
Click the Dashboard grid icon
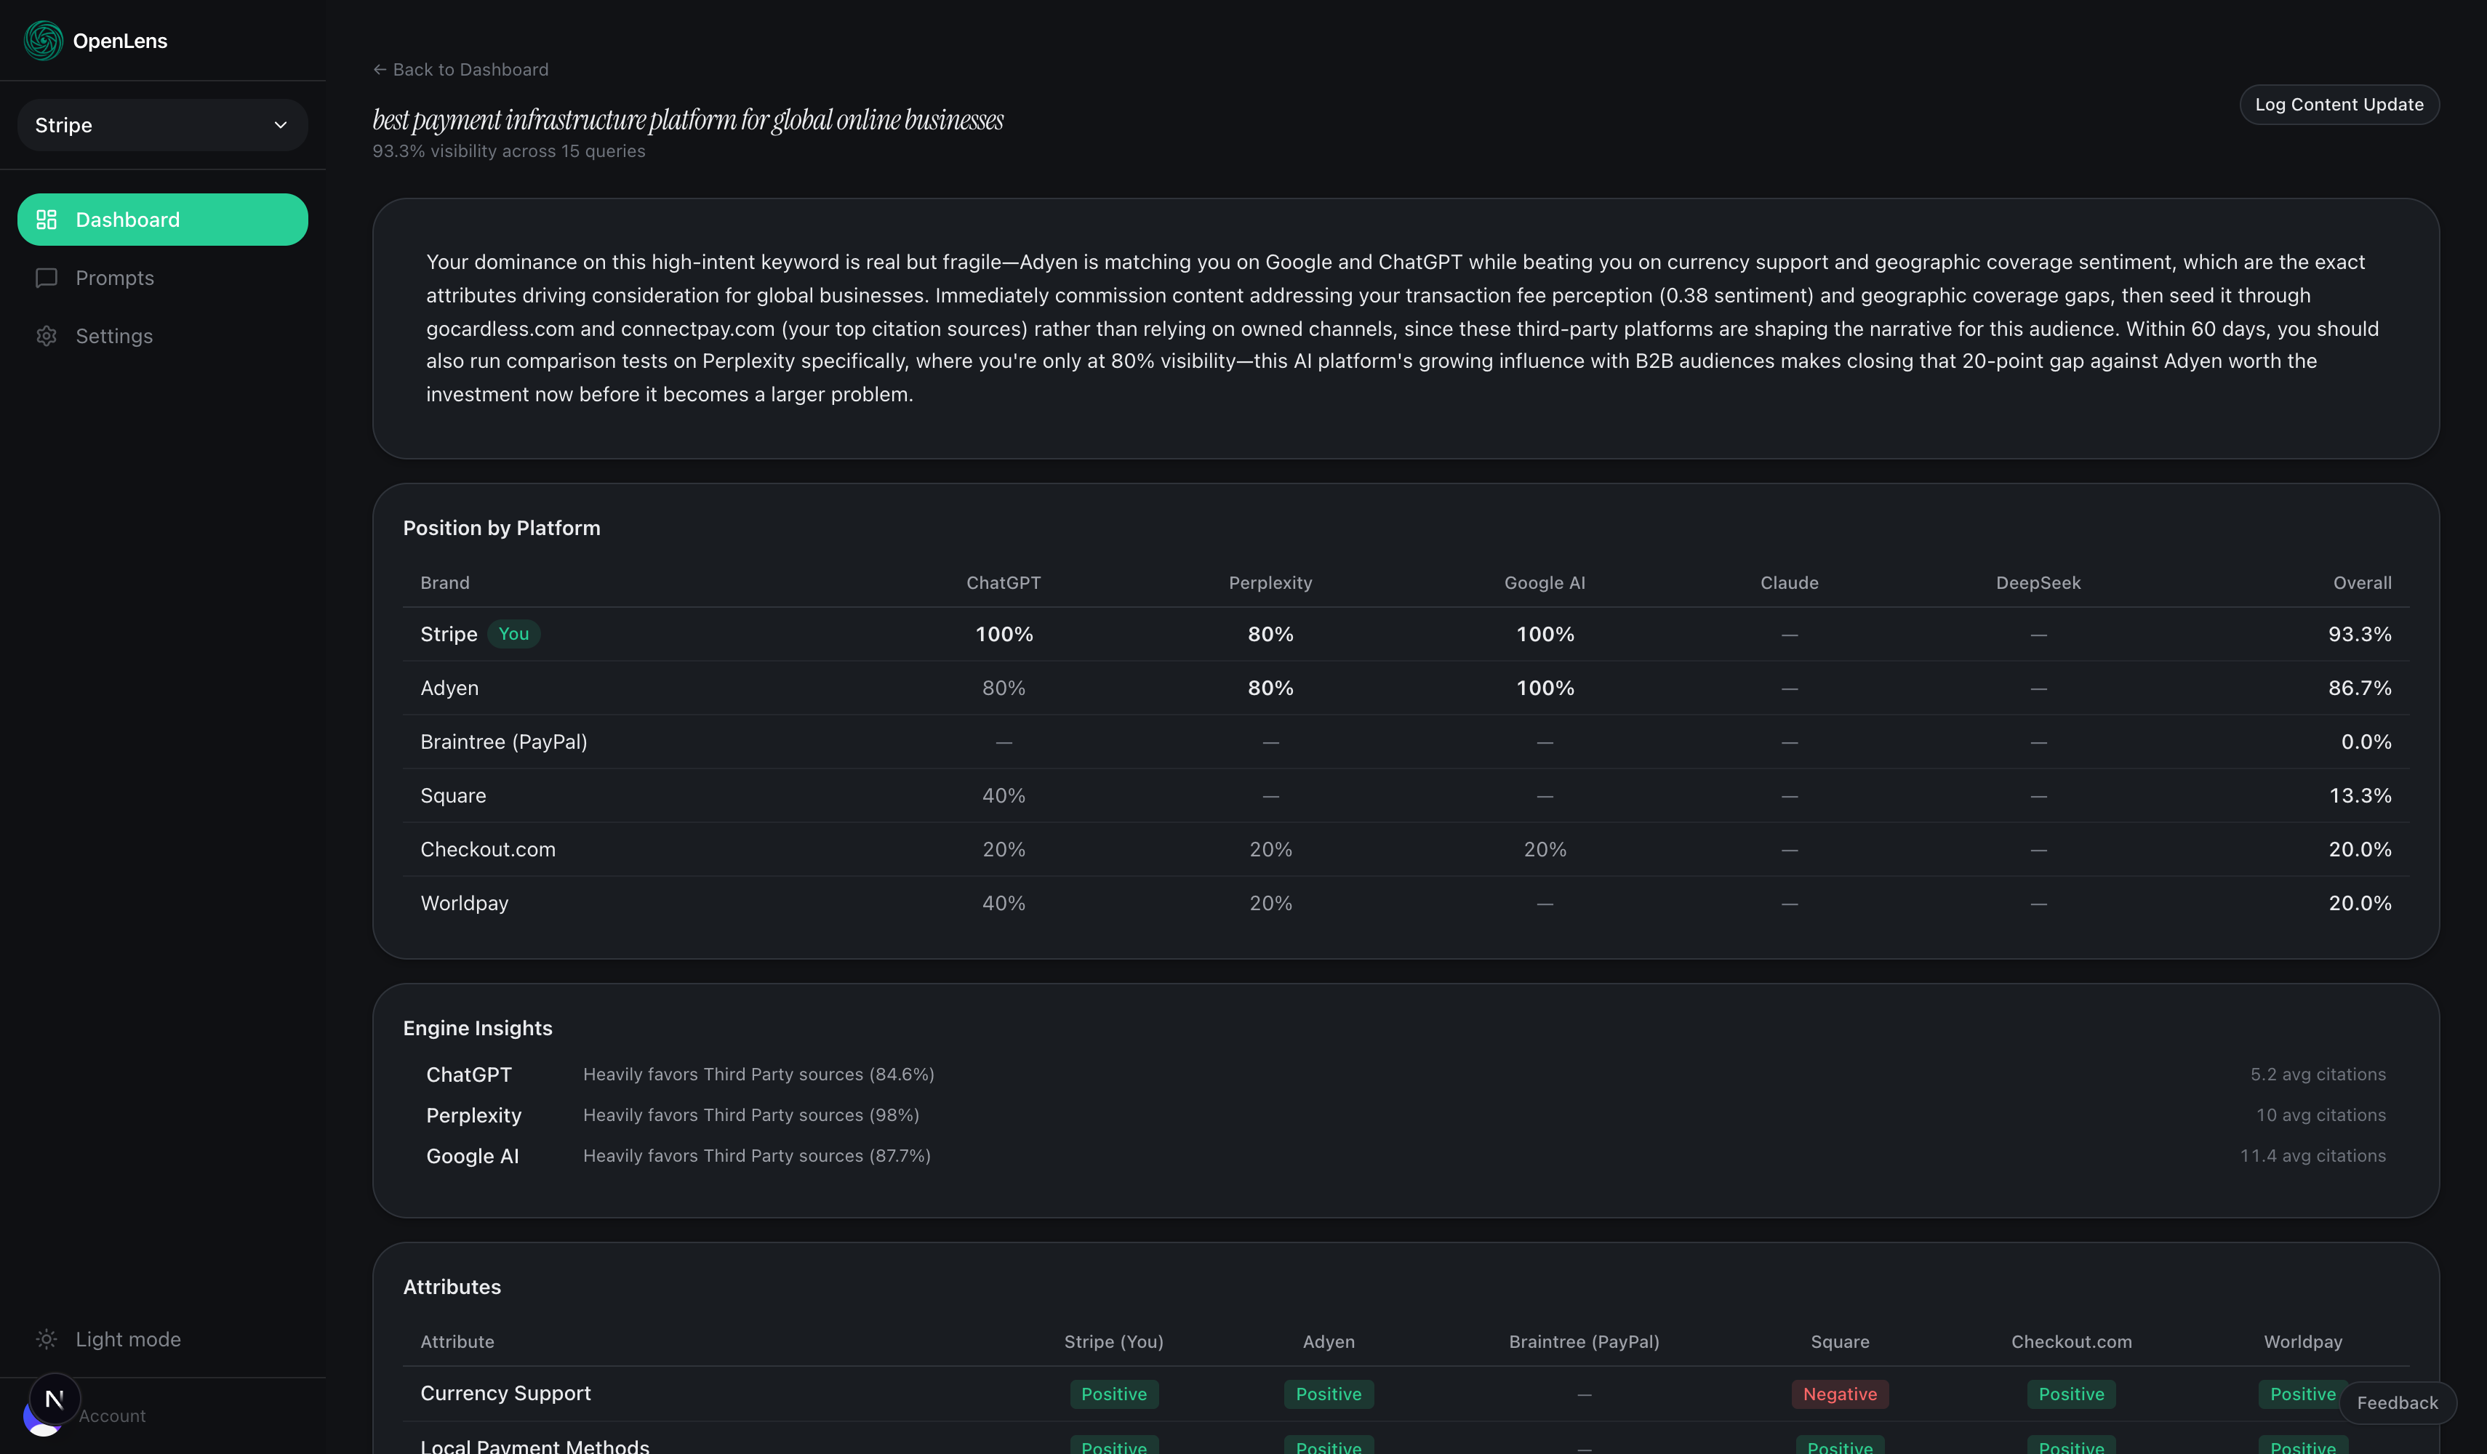click(x=47, y=219)
